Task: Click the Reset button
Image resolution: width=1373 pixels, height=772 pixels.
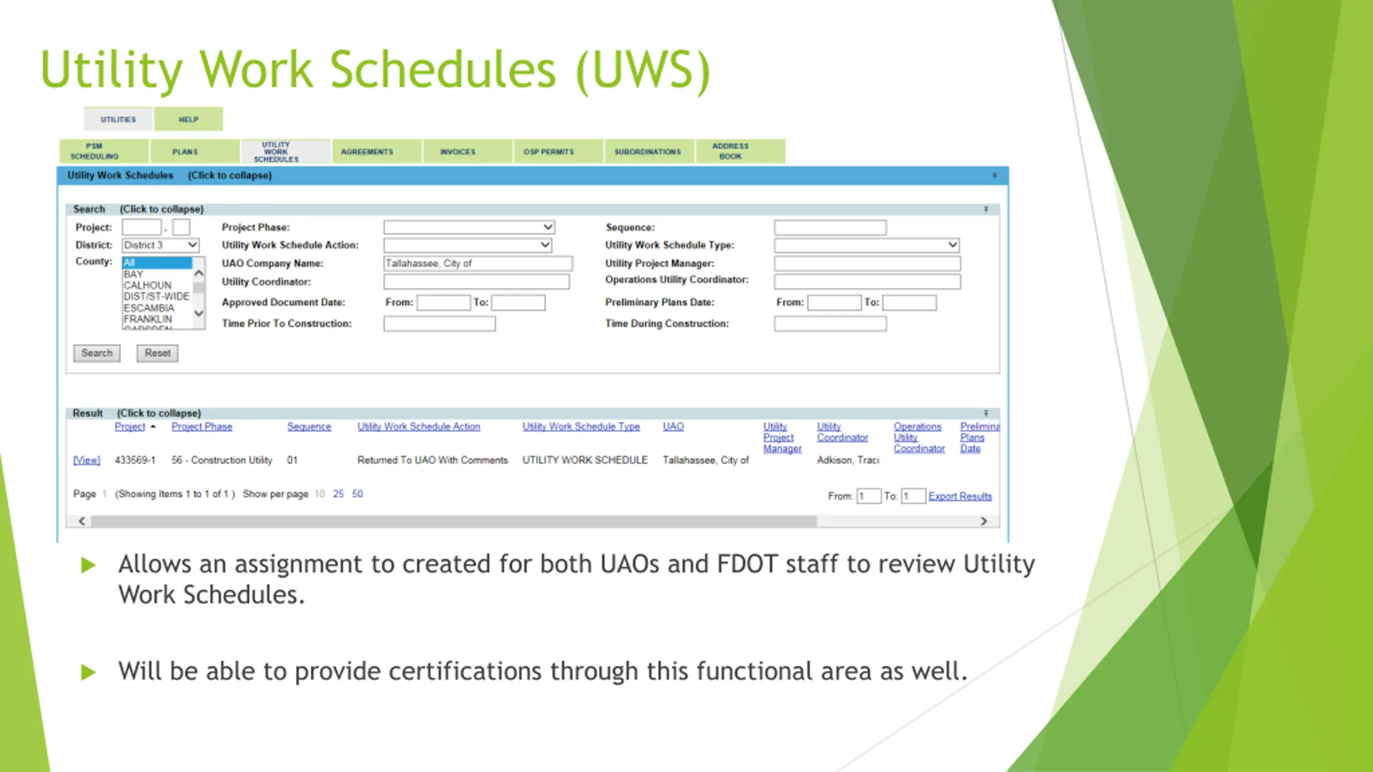Action: (x=157, y=353)
